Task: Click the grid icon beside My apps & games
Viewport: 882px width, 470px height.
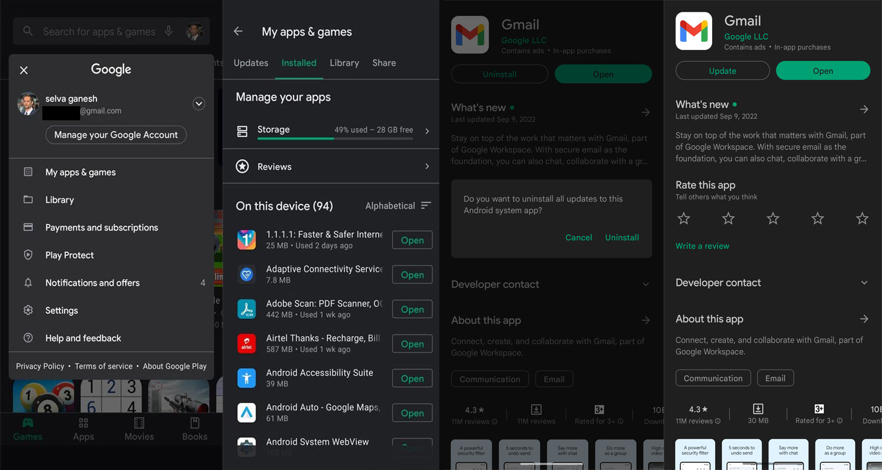Action: point(28,172)
